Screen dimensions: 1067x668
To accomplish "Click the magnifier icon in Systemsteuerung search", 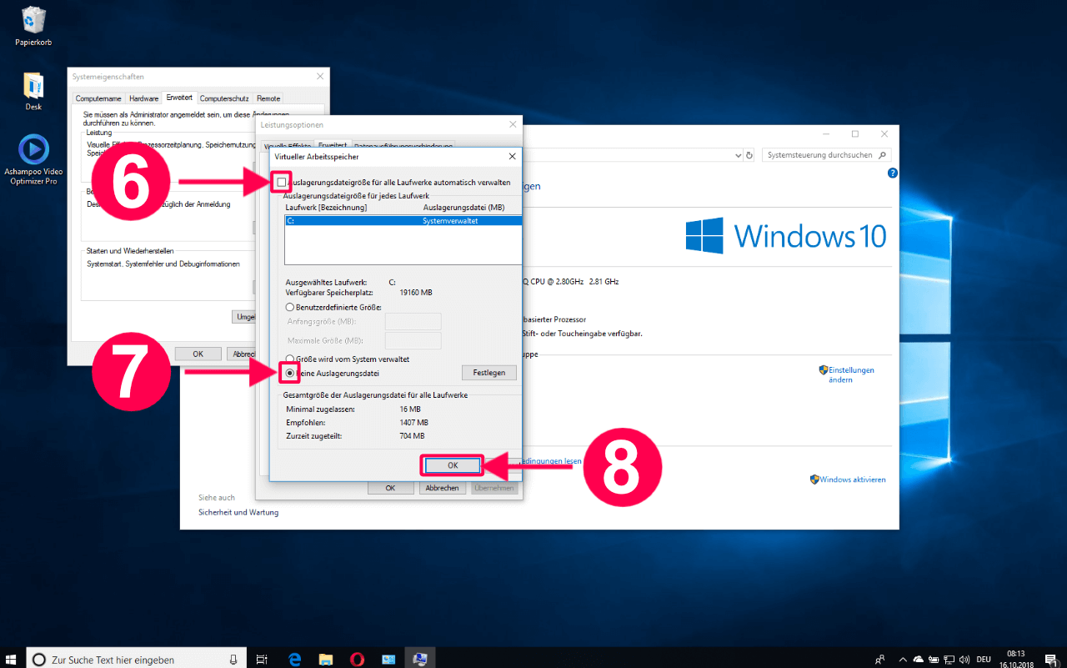I will pyautogui.click(x=883, y=155).
